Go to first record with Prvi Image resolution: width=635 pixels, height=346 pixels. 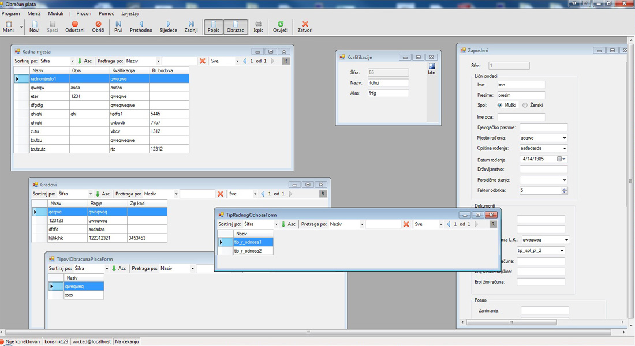[x=118, y=27]
